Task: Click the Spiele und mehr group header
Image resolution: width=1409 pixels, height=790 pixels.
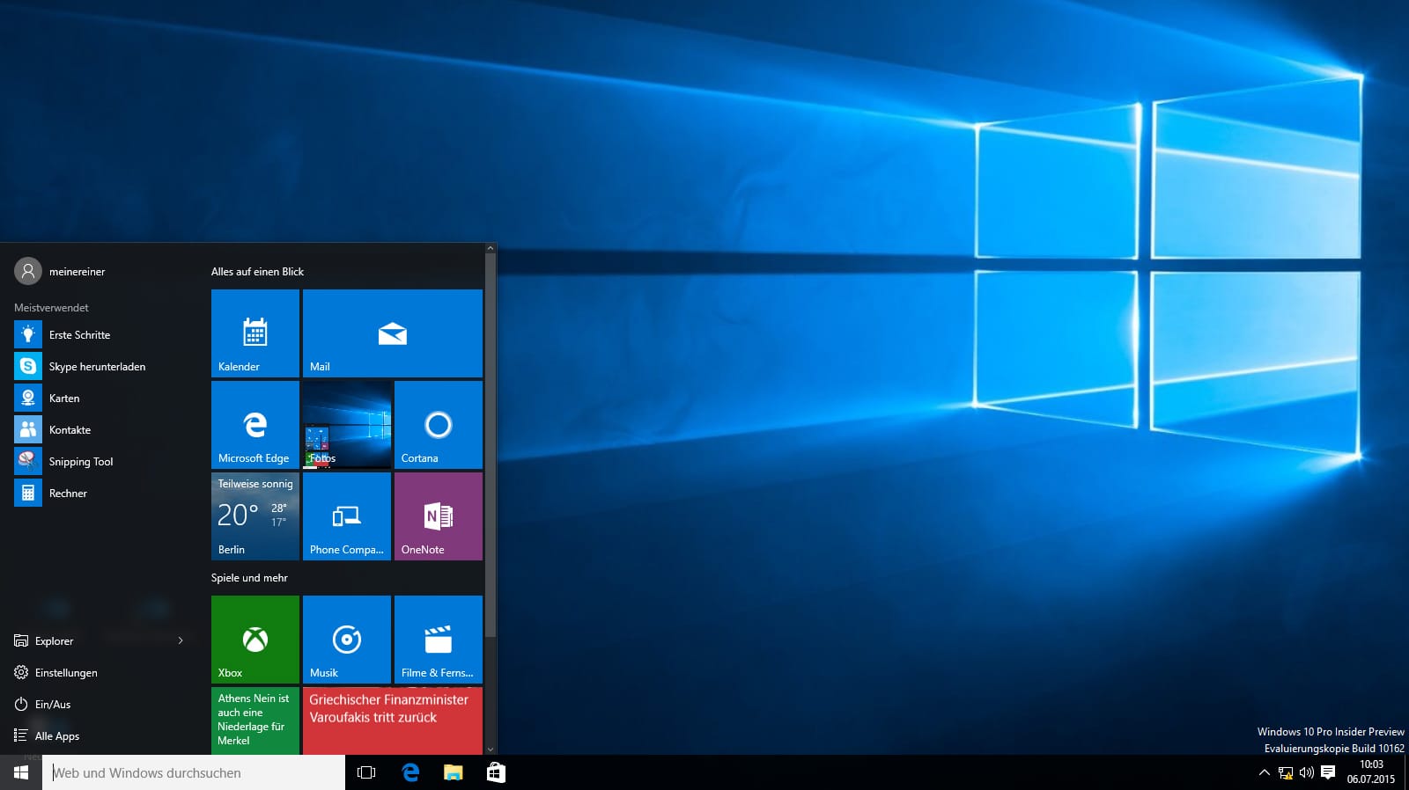Action: click(249, 577)
